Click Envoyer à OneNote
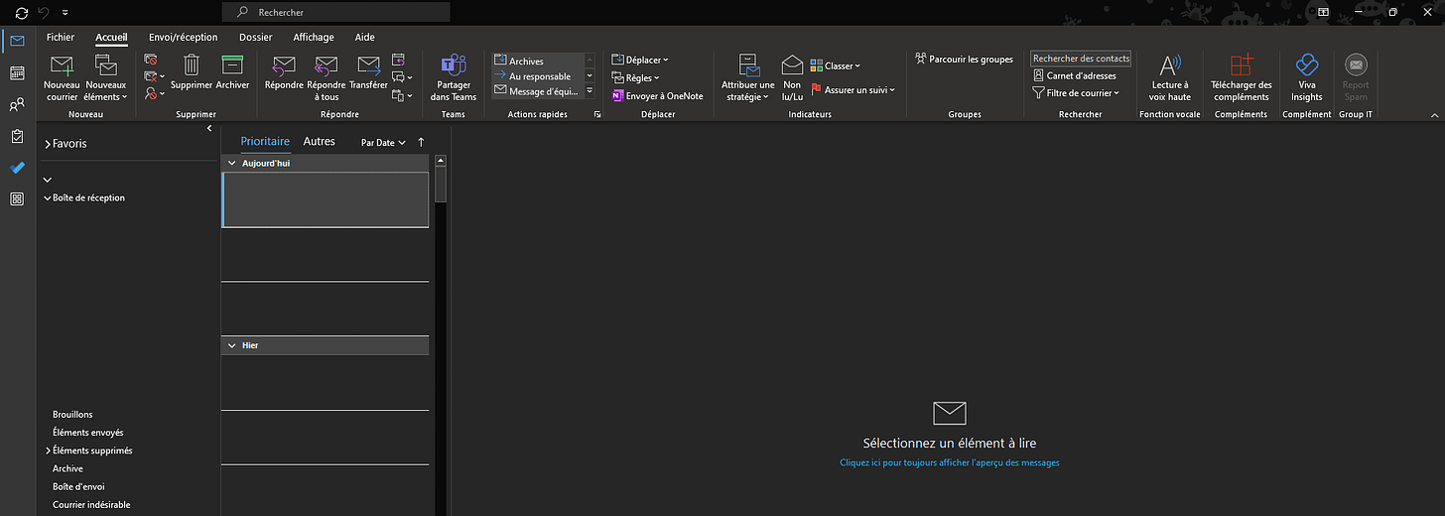1445x516 pixels. point(657,96)
